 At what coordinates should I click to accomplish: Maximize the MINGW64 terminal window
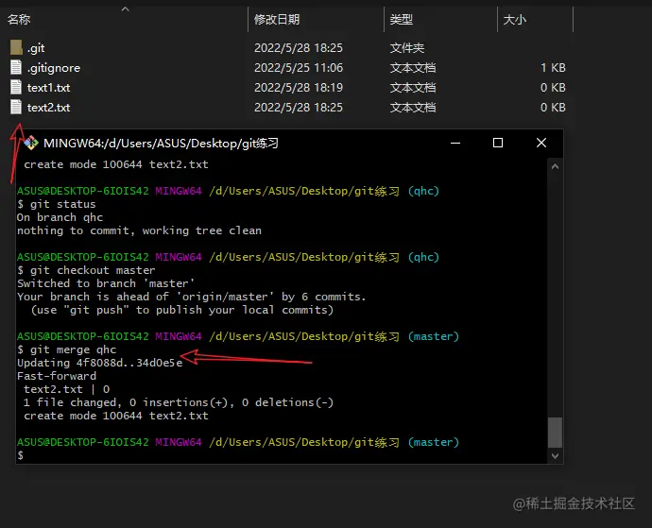(x=498, y=143)
